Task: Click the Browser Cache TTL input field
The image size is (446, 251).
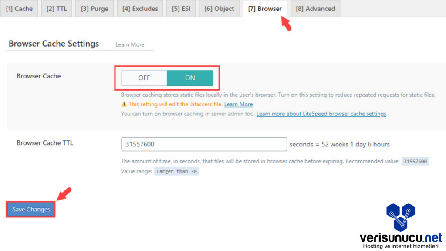Action: (x=203, y=144)
